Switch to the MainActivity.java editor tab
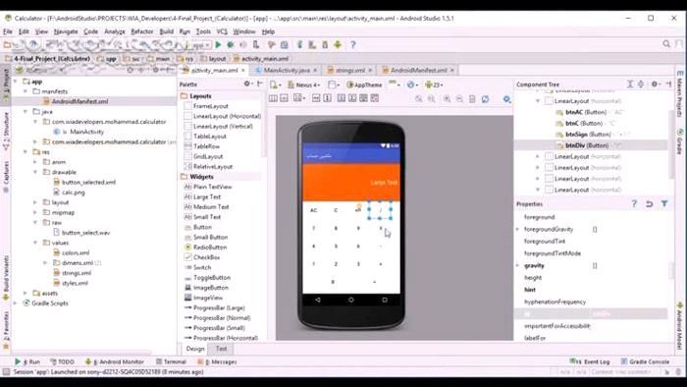Viewport: 687px width, 387px height. [x=287, y=70]
